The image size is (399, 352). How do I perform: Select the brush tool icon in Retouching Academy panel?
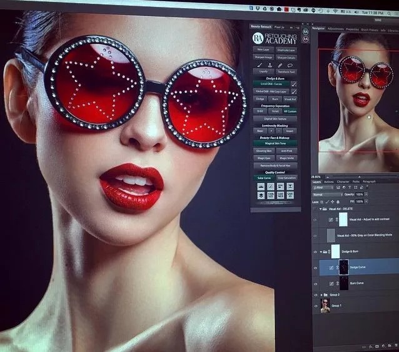(260, 65)
